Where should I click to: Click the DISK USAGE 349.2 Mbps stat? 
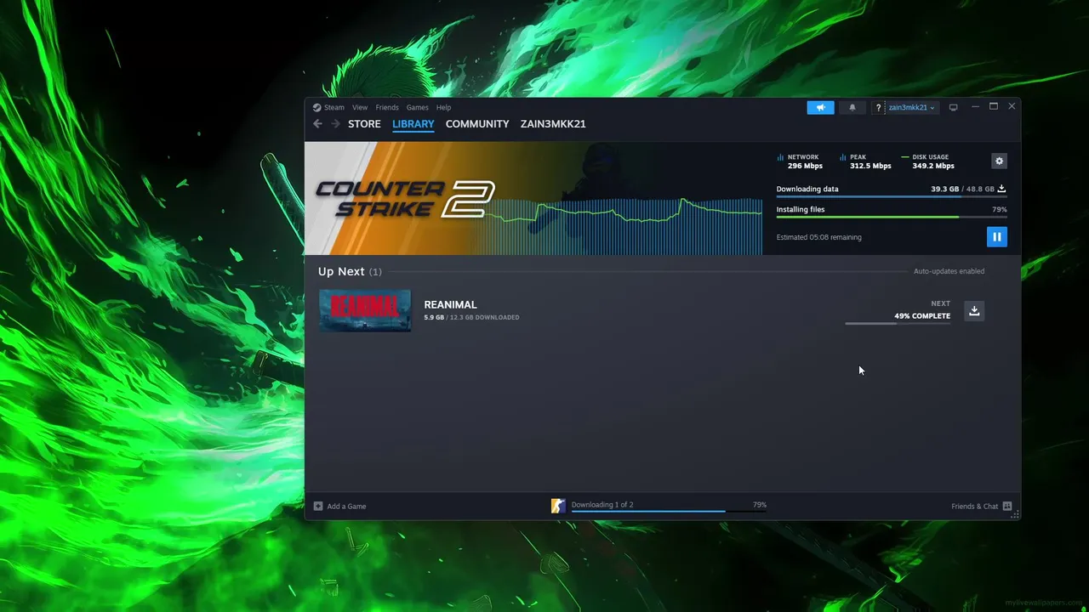tap(928, 161)
